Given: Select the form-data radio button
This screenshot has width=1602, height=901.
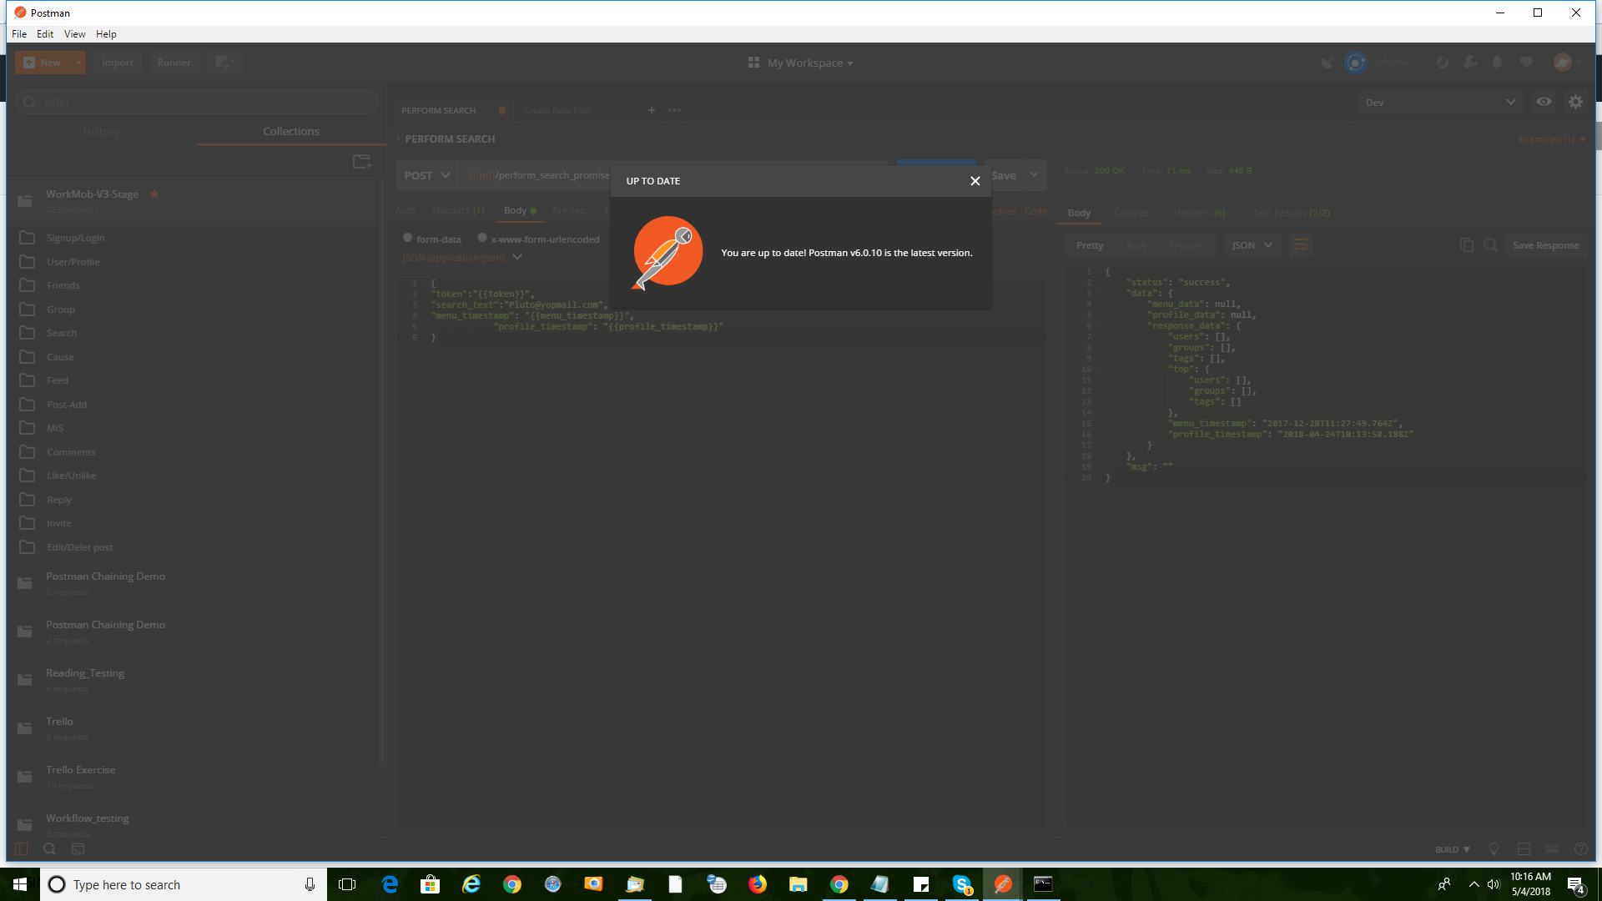Looking at the screenshot, I should 407,238.
